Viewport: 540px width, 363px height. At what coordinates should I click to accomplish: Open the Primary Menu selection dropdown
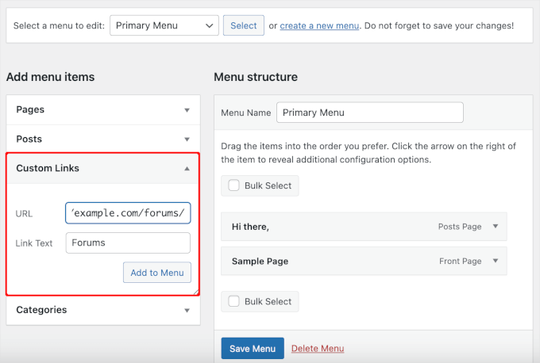[x=164, y=25]
